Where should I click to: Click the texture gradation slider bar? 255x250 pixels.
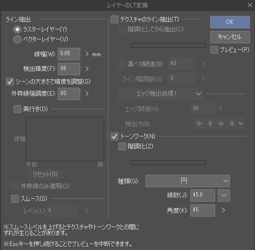click(168, 45)
